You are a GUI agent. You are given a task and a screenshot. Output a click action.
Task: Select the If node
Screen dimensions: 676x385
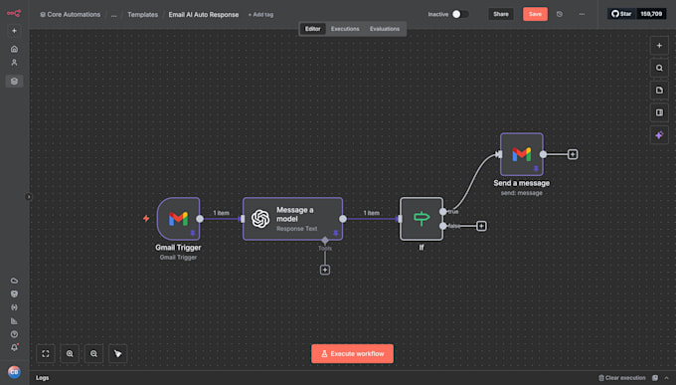pyautogui.click(x=422, y=219)
